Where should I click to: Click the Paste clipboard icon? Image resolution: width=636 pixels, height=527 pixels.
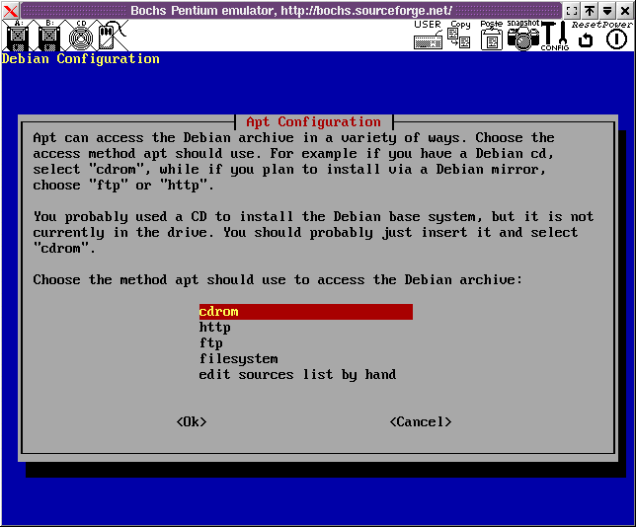pos(491,38)
